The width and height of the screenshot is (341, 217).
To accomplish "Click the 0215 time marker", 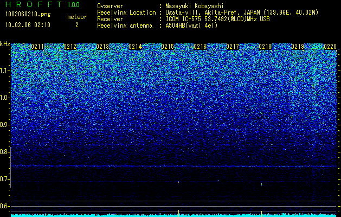I will (168, 47).
